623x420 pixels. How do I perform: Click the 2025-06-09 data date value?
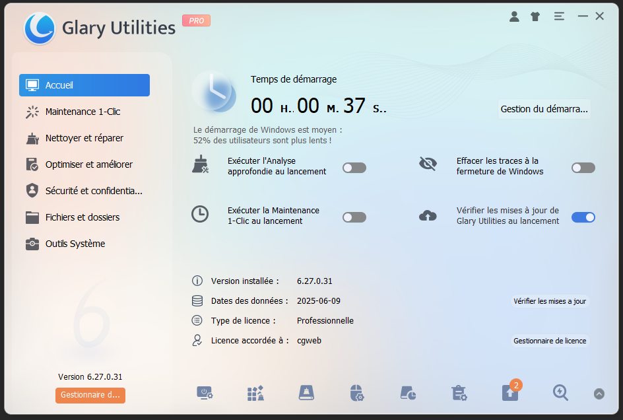click(x=319, y=300)
